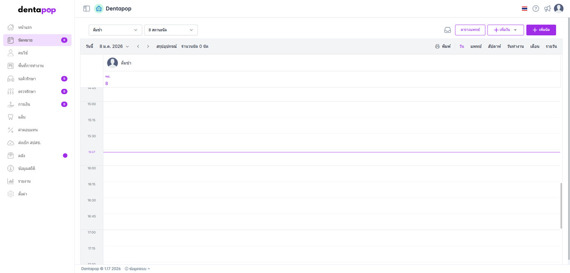The image size is (570, 273).
Task: Go to next day arrow
Action: [x=148, y=46]
